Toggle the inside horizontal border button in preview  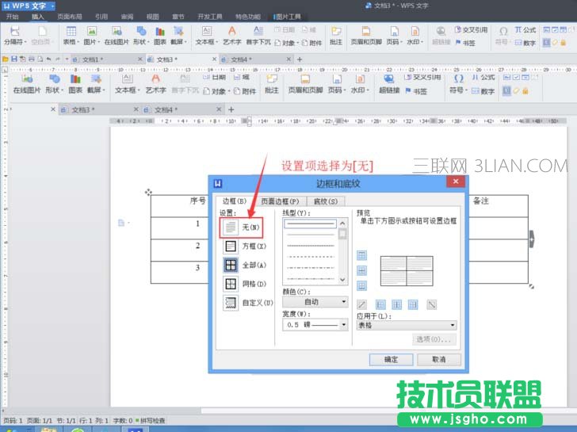[x=361, y=270]
